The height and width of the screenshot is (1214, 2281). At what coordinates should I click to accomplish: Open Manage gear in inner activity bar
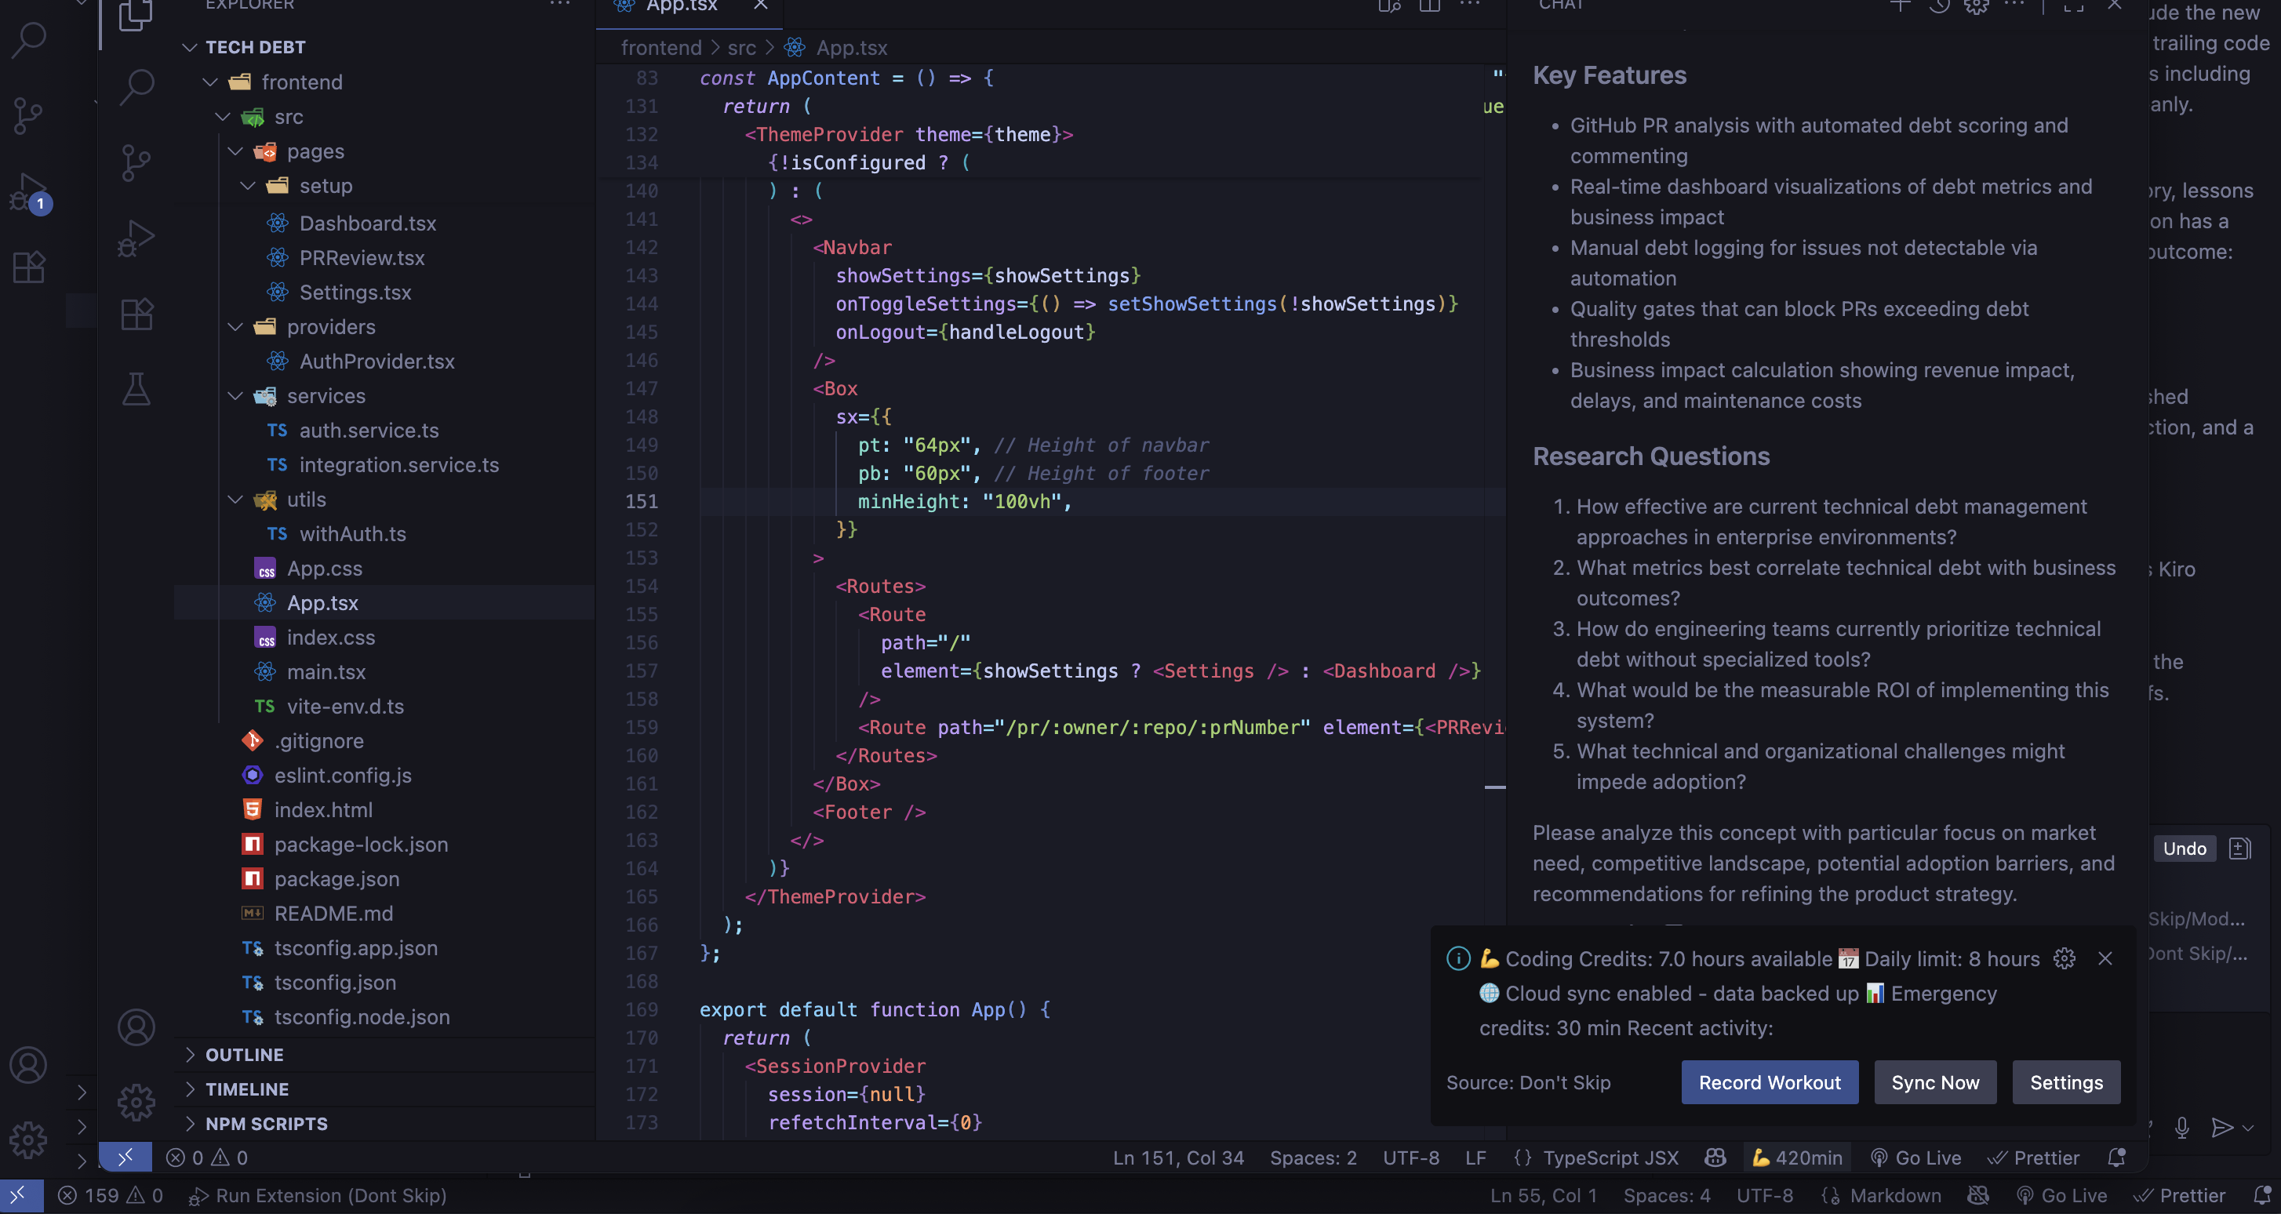click(x=136, y=1103)
